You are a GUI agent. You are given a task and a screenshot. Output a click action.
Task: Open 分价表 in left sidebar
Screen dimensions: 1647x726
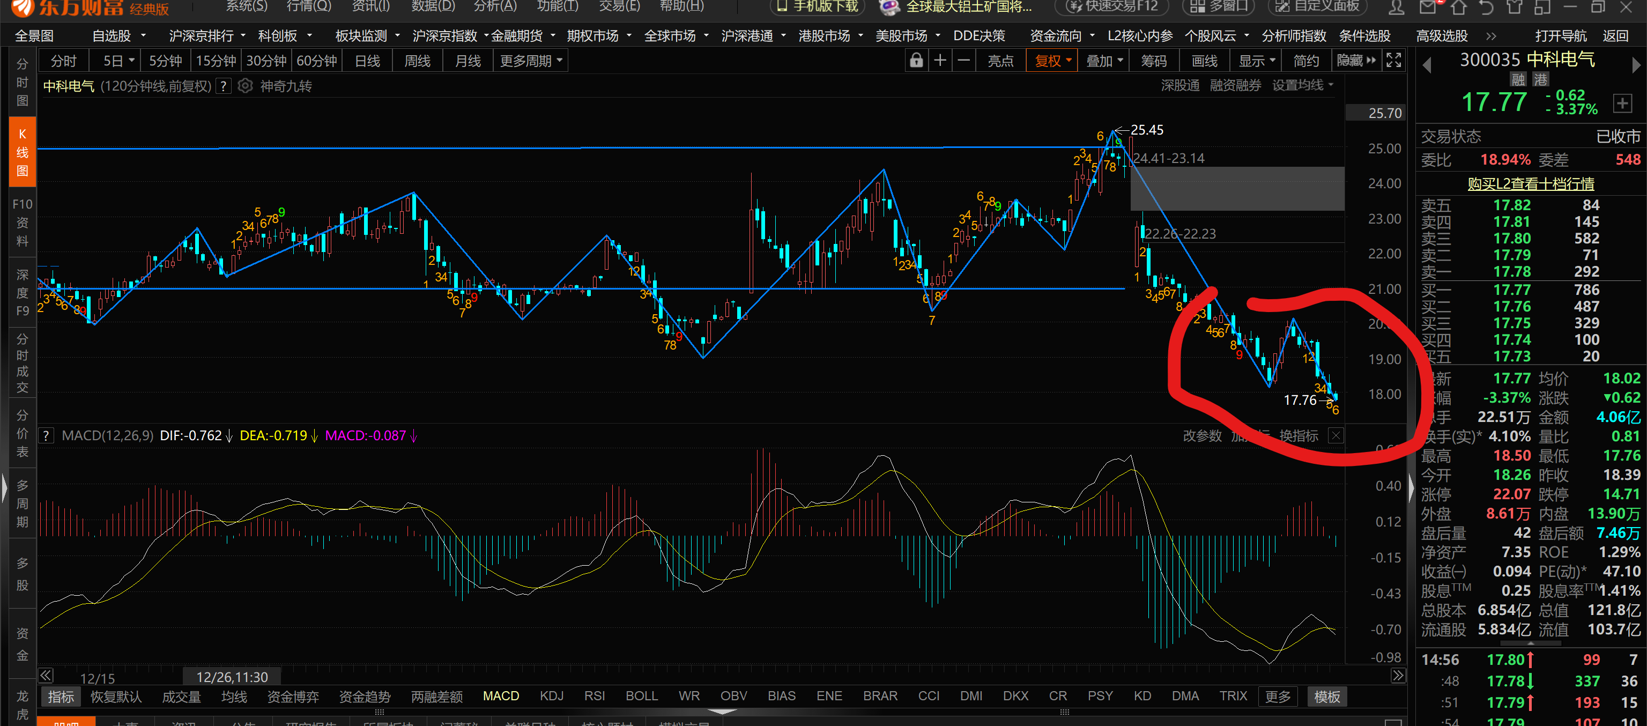point(23,433)
